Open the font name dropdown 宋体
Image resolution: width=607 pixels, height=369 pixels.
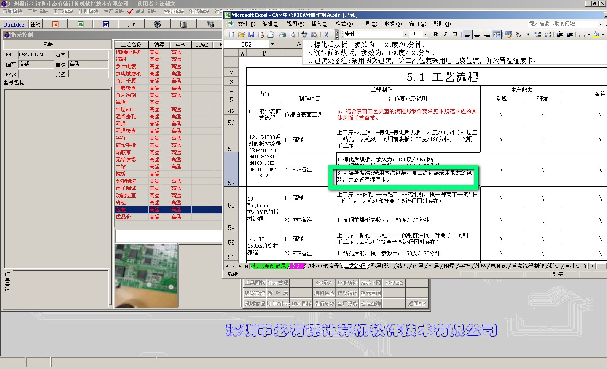406,35
